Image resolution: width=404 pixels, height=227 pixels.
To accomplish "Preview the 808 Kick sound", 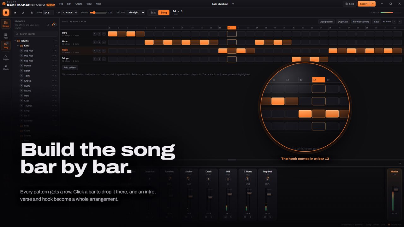I will (22, 51).
